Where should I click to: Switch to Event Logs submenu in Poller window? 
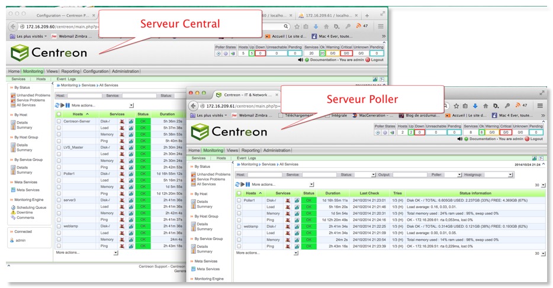point(246,158)
